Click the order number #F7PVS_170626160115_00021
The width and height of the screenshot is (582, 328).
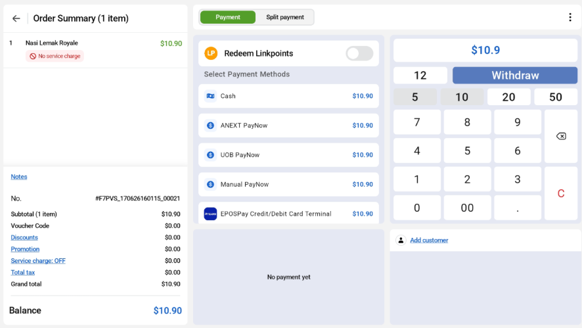[138, 199]
